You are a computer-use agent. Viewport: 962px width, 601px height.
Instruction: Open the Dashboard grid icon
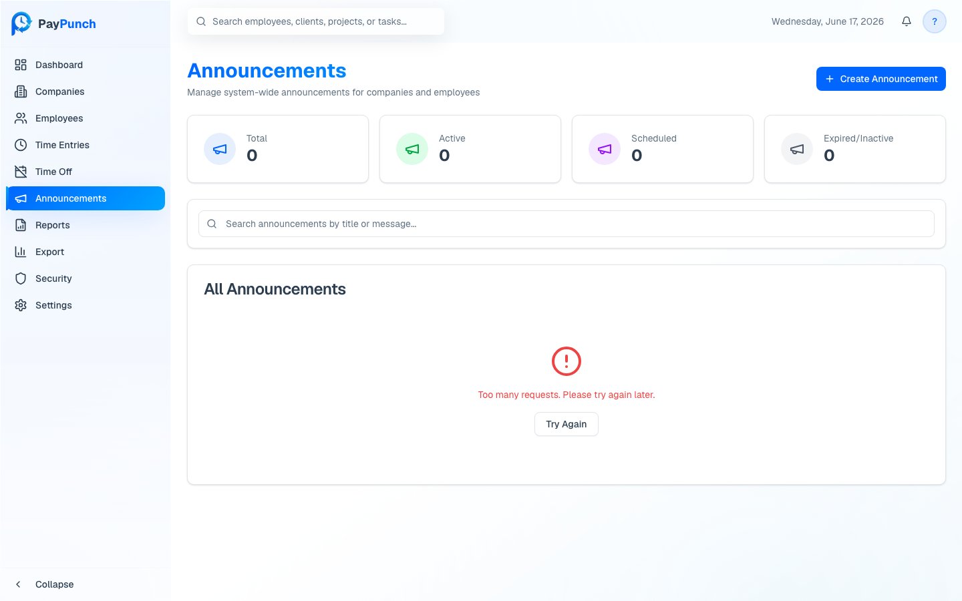click(21, 65)
